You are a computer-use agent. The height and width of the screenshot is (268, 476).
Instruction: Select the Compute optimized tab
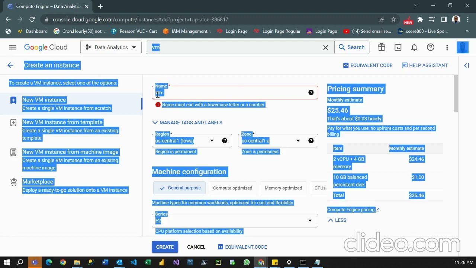pos(232,188)
